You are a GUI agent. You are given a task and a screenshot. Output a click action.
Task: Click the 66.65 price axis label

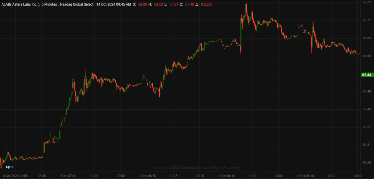click(x=367, y=38)
